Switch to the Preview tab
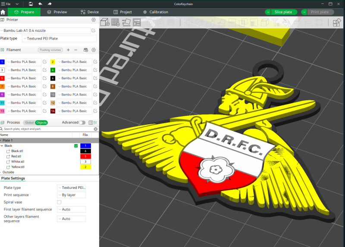The height and width of the screenshot is (247, 345). tap(57, 12)
